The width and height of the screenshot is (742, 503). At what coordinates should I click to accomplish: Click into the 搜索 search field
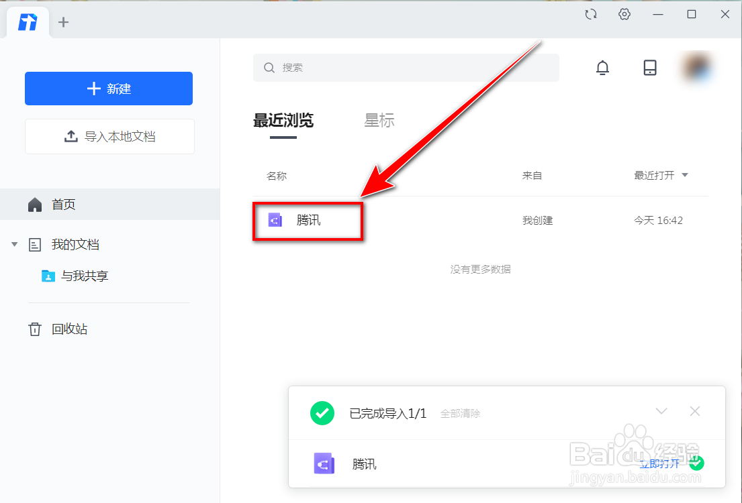point(406,68)
